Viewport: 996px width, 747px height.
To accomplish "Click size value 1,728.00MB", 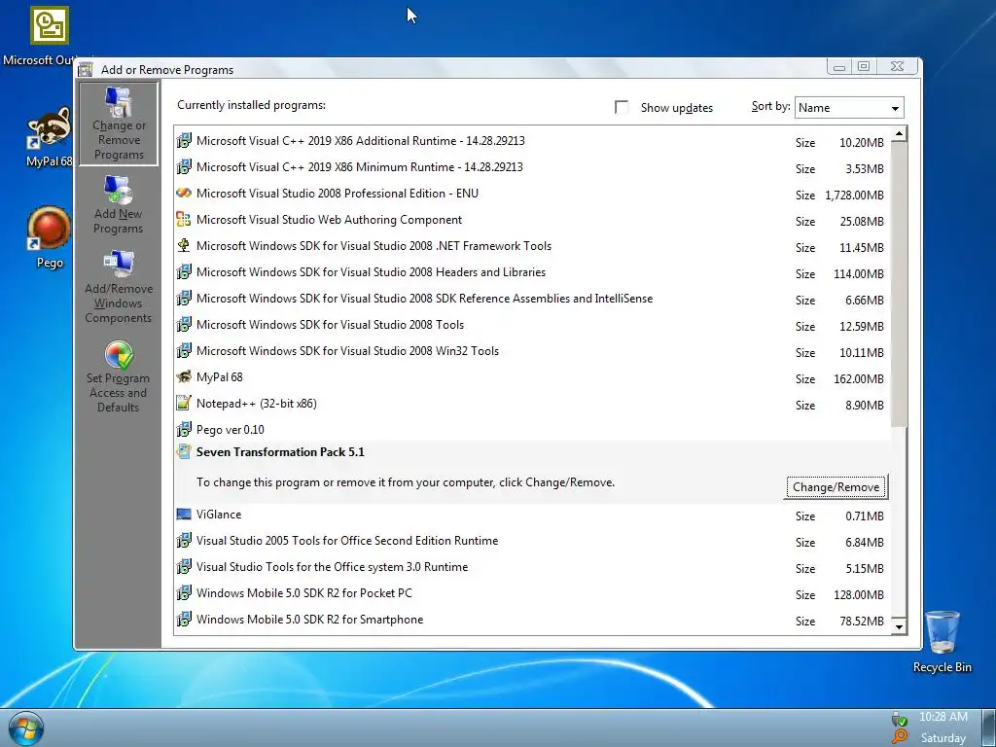I will [854, 196].
